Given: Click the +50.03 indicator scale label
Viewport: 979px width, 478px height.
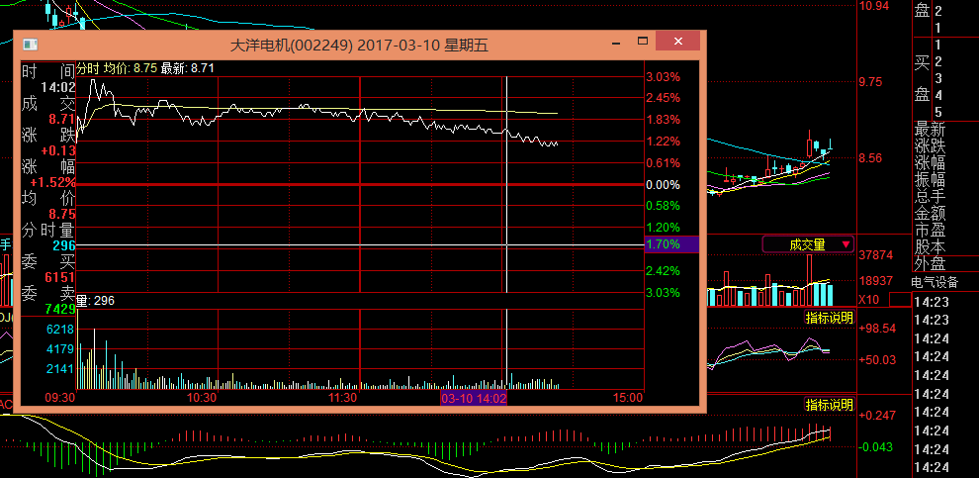Looking at the screenshot, I should [877, 360].
